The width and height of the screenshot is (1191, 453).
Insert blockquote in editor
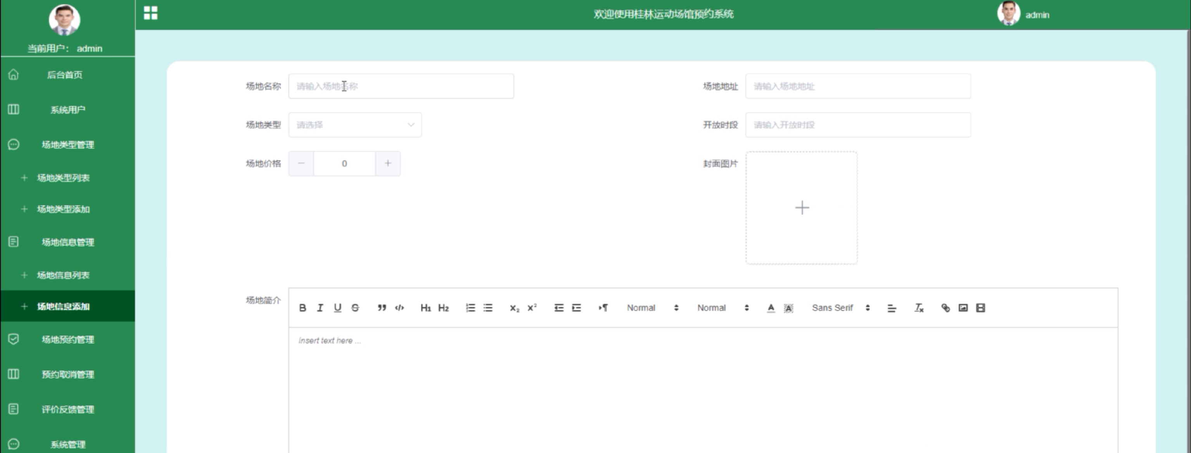point(382,308)
